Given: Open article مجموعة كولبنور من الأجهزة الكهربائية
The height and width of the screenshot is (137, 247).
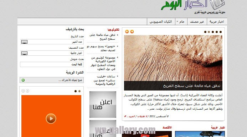Looking at the screenshot, I should (x=103, y=63).
